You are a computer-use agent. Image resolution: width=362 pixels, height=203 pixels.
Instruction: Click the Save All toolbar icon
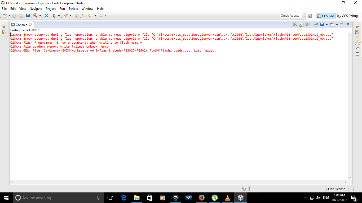tap(20, 16)
